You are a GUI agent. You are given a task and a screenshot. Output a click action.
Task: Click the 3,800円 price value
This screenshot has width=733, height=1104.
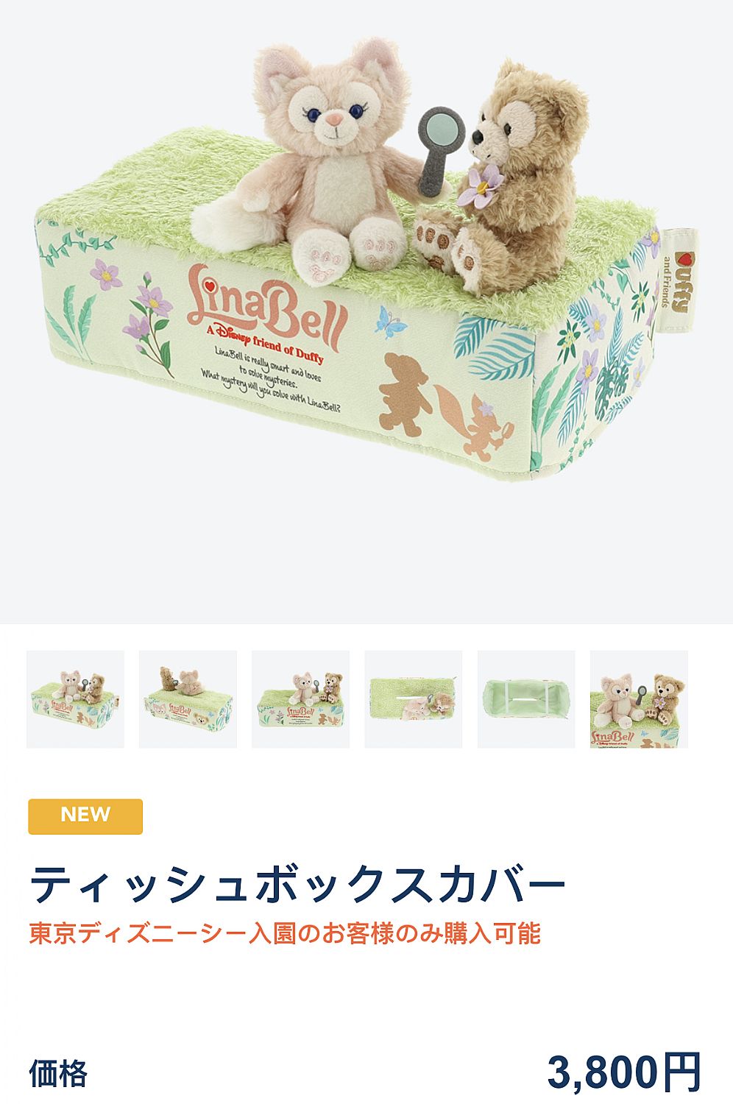coord(624,1073)
